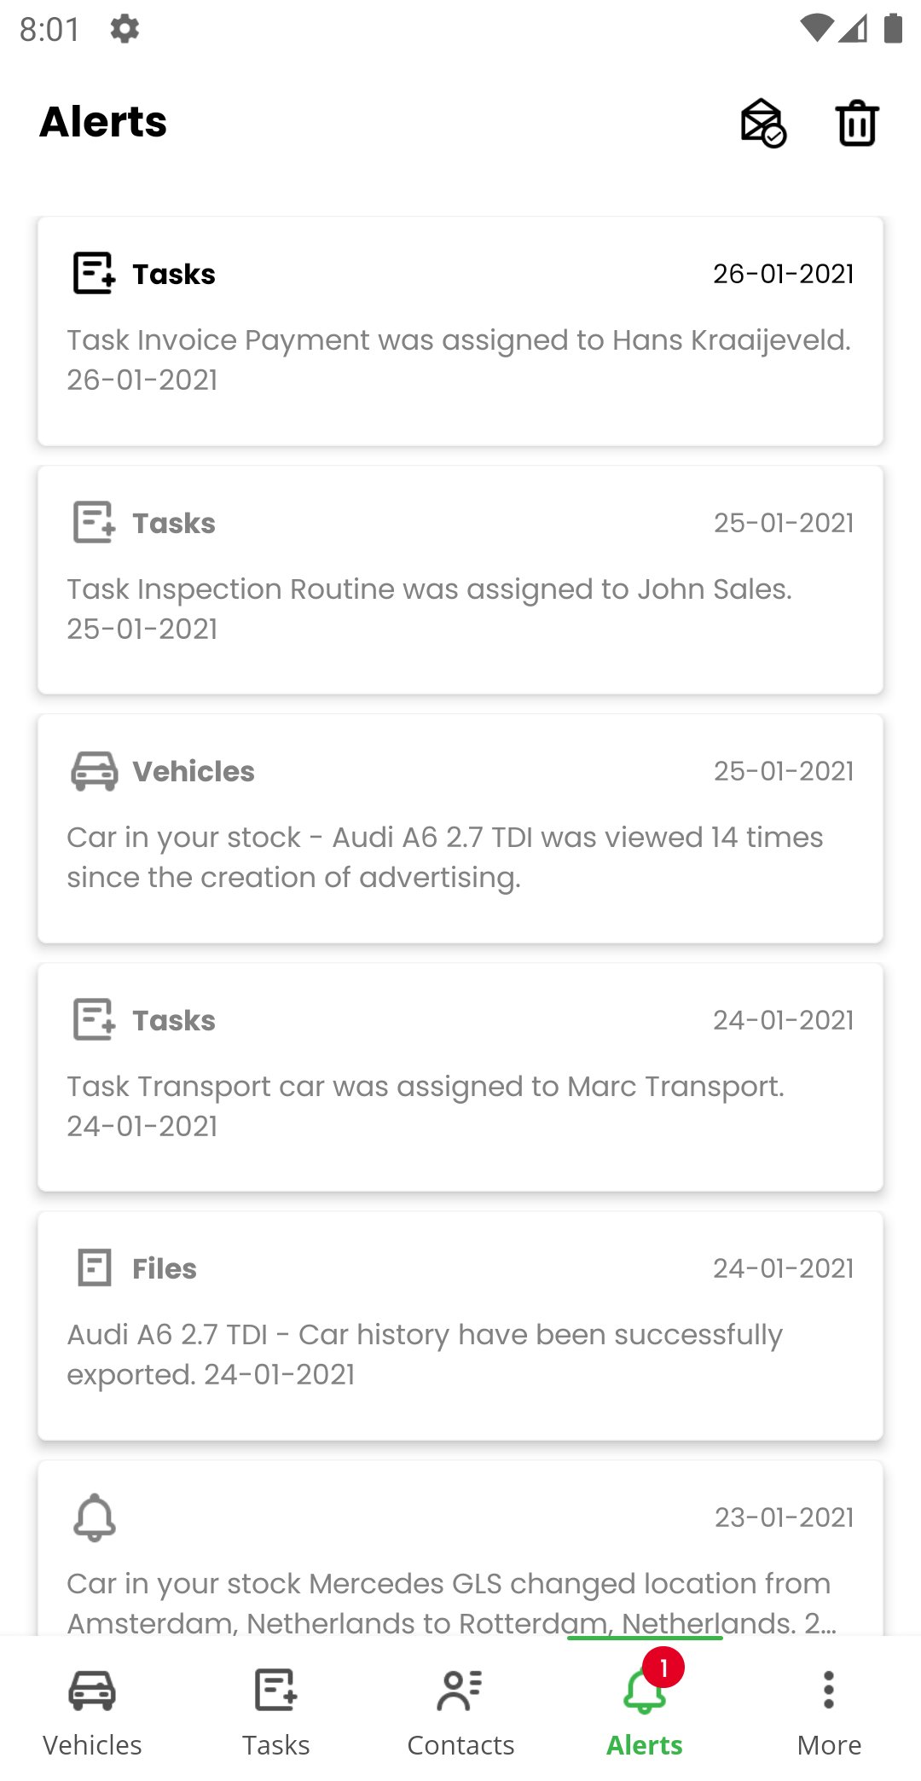This screenshot has height=1781, width=921.
Task: Open the car history exported alert
Action: 460,1326
